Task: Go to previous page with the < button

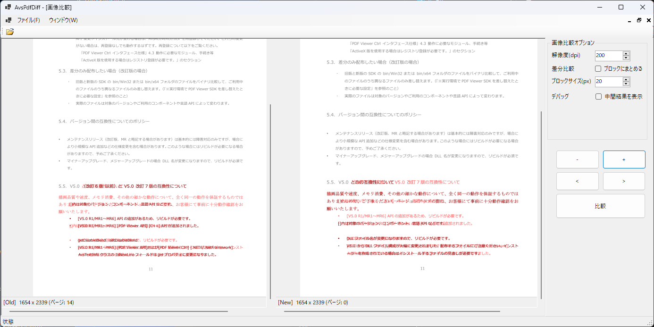Action: point(577,181)
